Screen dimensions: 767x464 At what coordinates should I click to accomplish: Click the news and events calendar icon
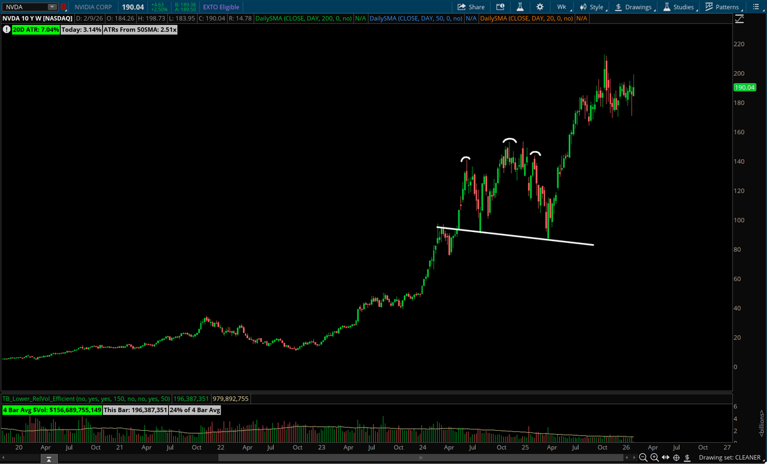coord(500,7)
